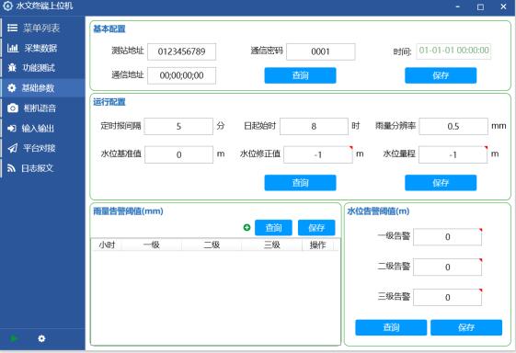This screenshot has height=353, width=516.
Task: Select 基础参数 in the sidebar
Action: click(43, 88)
